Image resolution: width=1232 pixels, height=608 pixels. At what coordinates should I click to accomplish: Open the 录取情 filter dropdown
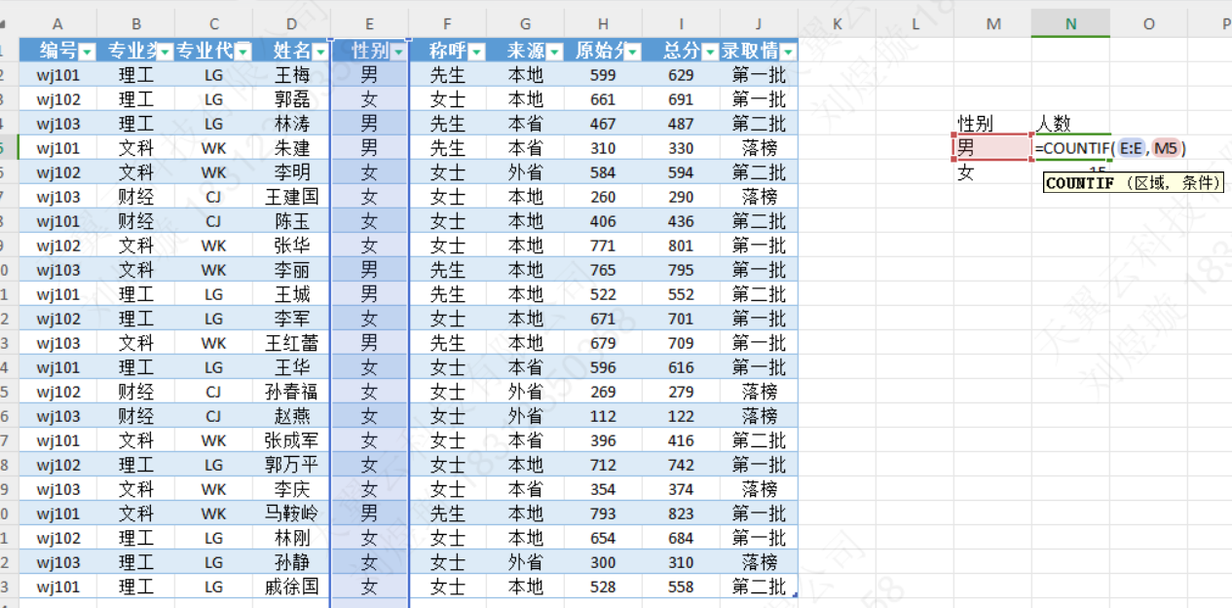[788, 52]
